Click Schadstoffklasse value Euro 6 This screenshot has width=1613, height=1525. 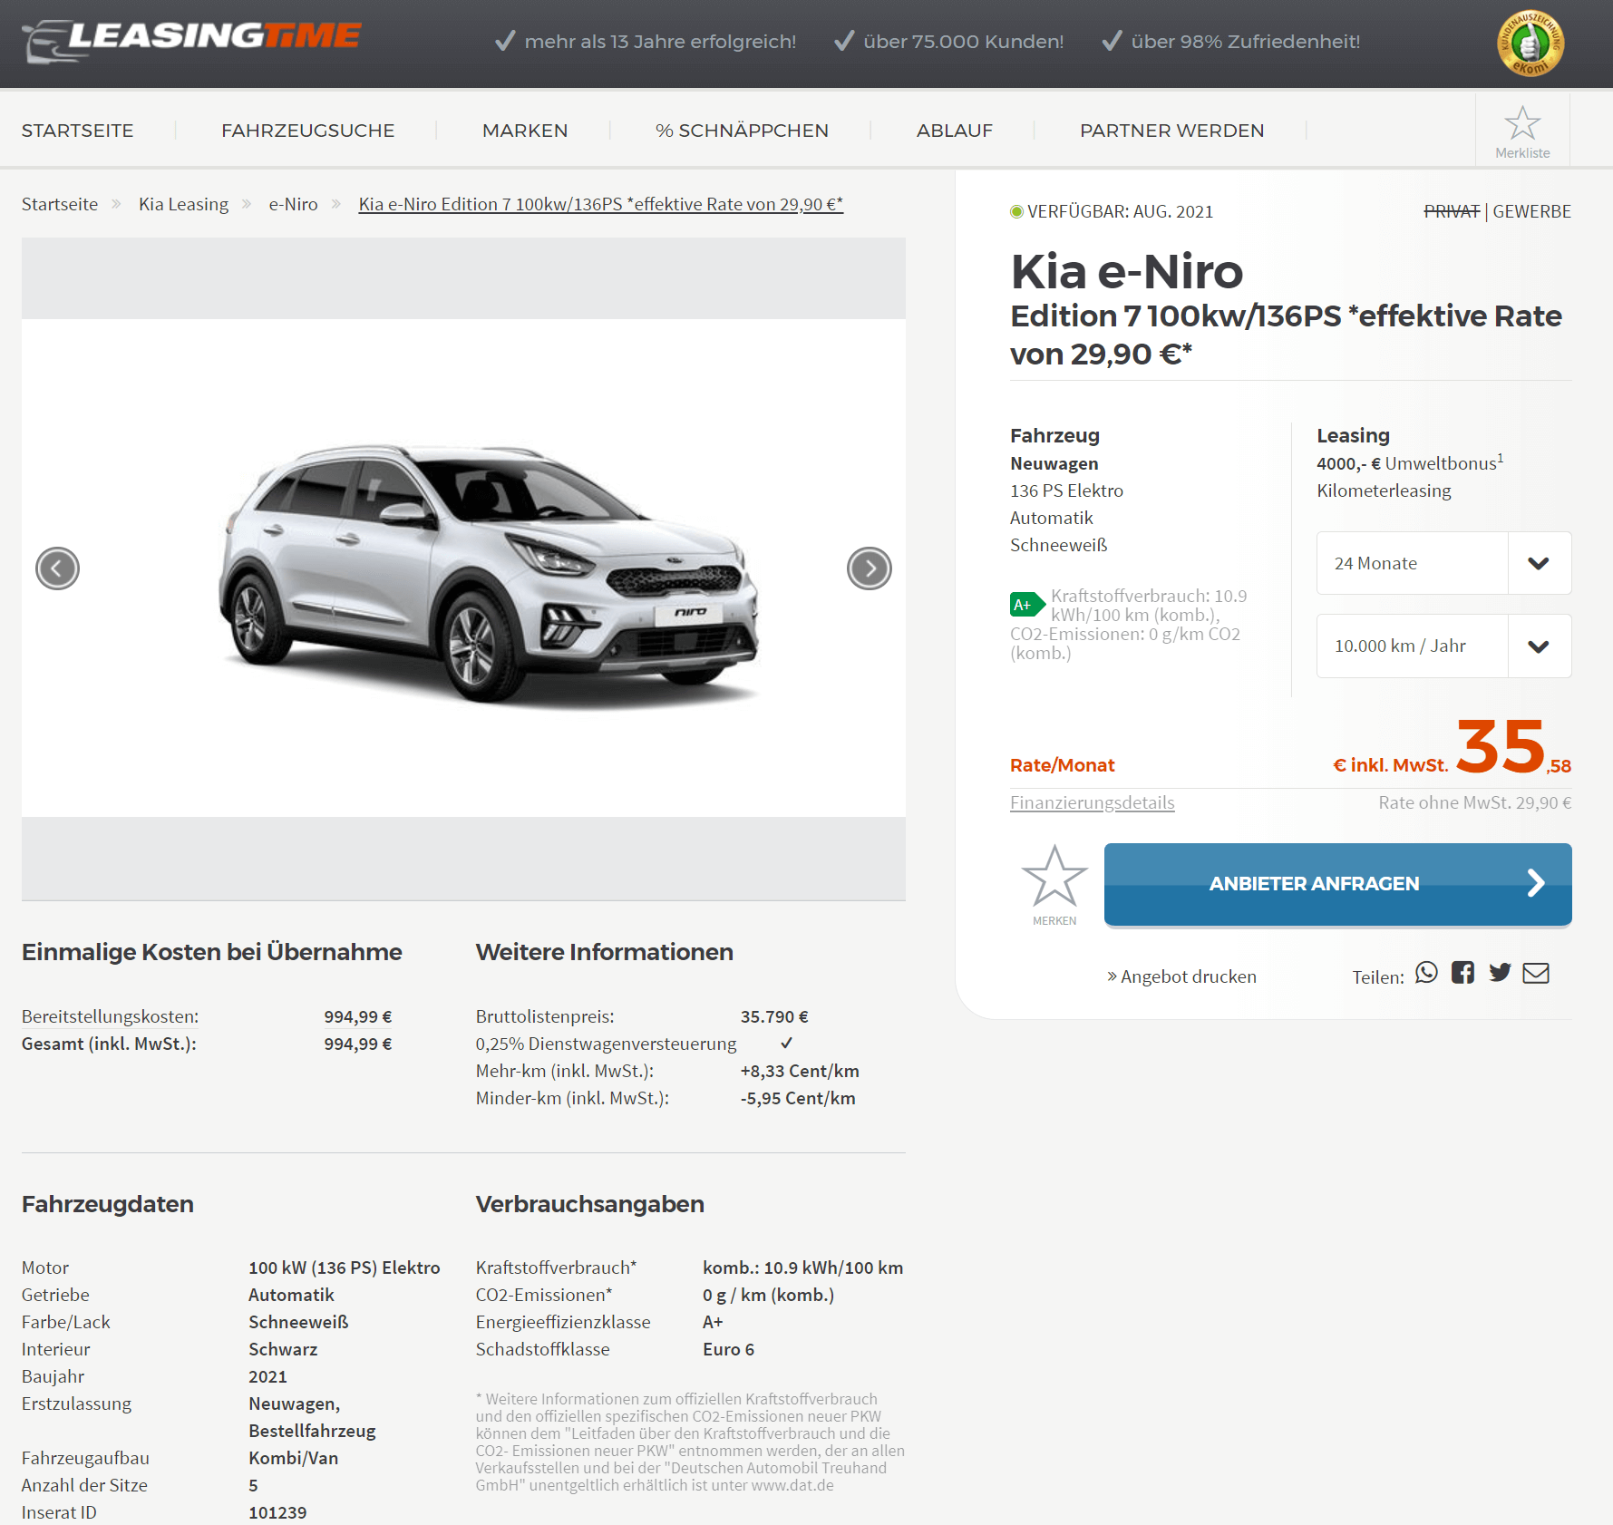point(728,1349)
